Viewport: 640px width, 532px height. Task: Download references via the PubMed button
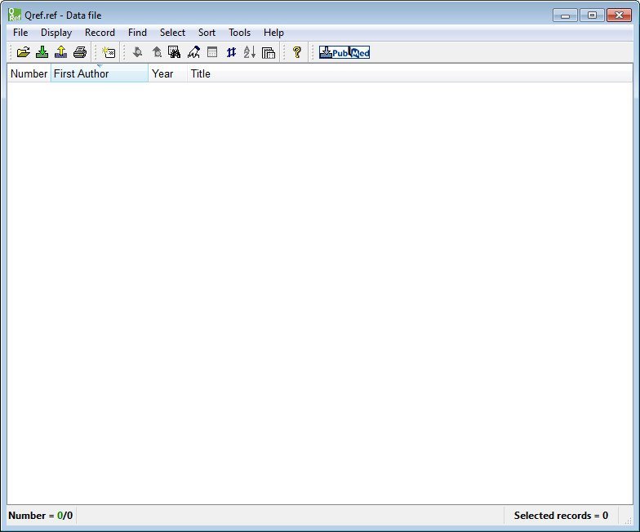point(344,52)
